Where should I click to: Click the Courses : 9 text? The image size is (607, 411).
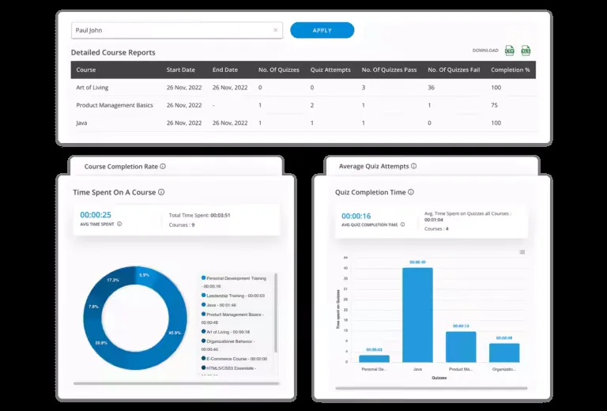(x=182, y=224)
